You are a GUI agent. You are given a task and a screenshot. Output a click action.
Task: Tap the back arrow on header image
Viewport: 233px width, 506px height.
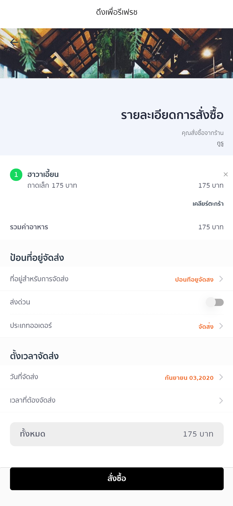[14, 42]
